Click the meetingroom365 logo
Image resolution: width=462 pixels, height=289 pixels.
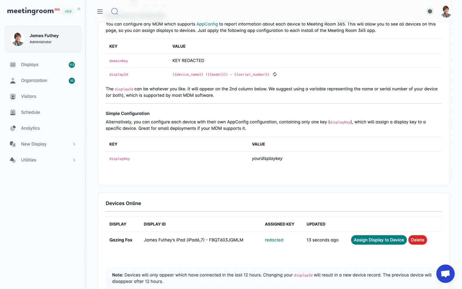(33, 11)
